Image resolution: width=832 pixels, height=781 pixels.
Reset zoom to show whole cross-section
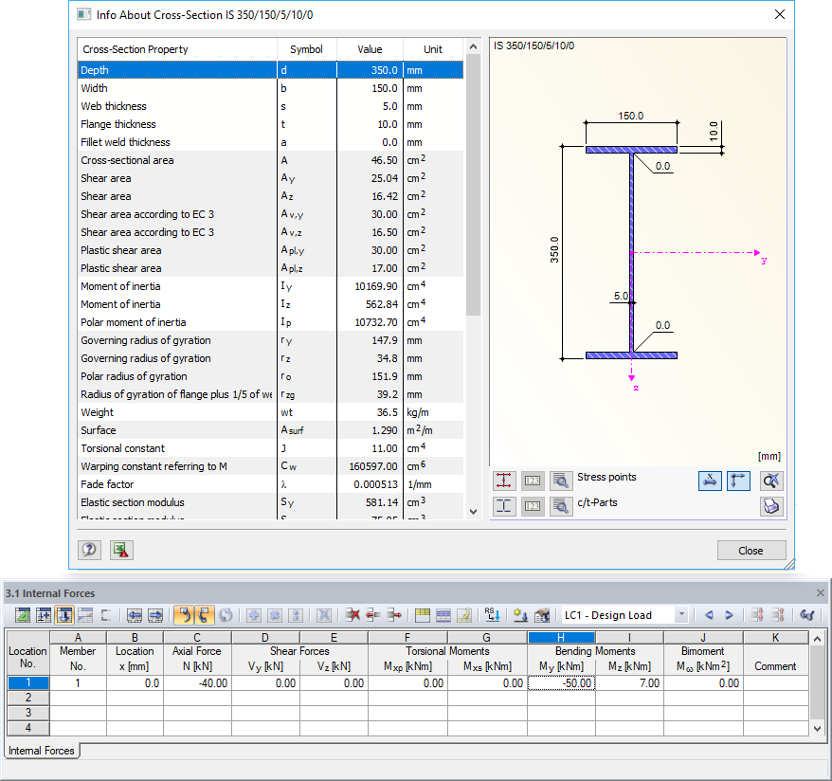pyautogui.click(x=771, y=481)
